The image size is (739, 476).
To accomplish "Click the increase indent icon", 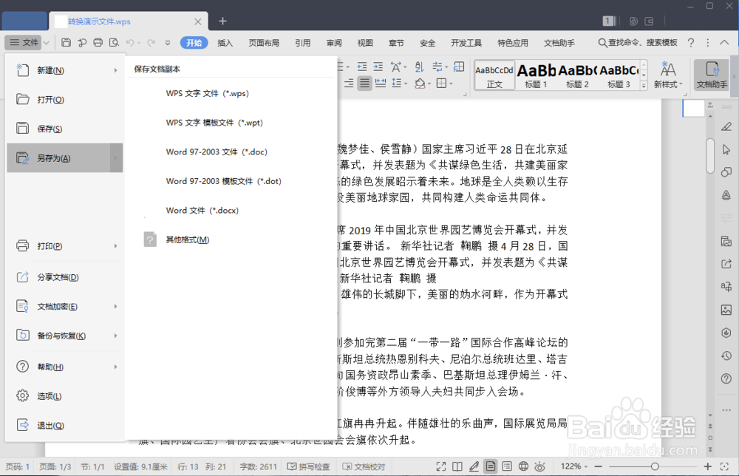I will tap(378, 66).
